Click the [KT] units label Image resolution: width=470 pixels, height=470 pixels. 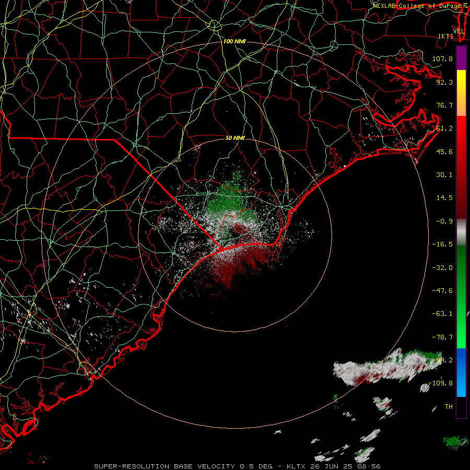click(446, 36)
